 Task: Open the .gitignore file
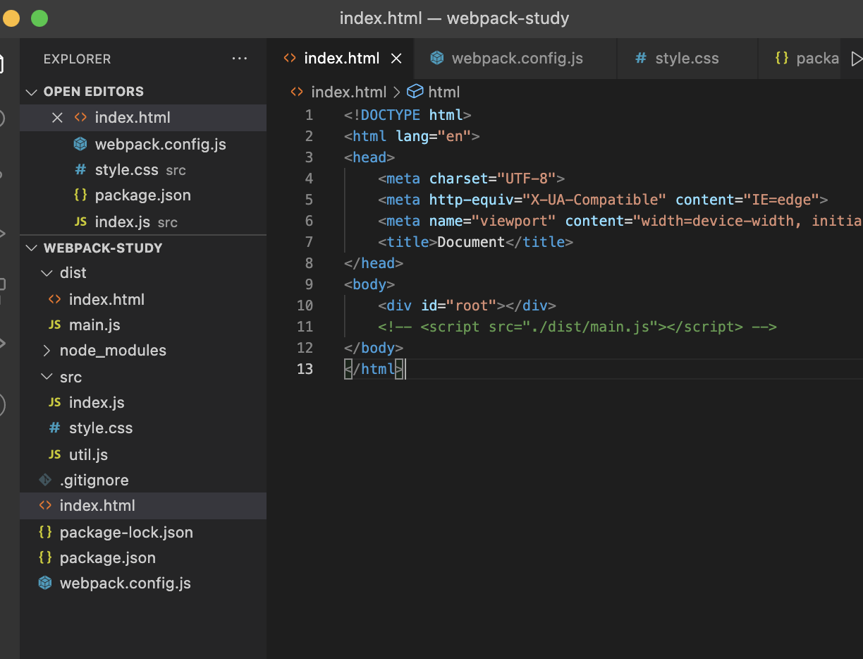143,480
